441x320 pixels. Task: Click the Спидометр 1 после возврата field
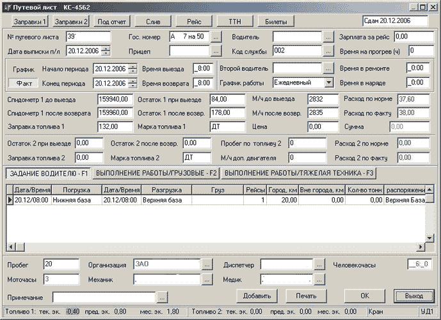115,113
